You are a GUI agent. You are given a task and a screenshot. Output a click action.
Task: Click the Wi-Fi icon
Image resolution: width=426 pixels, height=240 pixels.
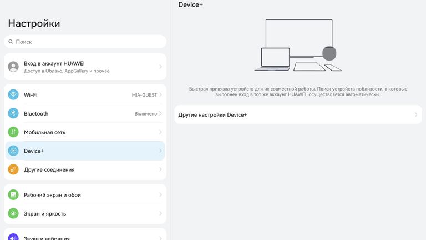click(x=13, y=94)
